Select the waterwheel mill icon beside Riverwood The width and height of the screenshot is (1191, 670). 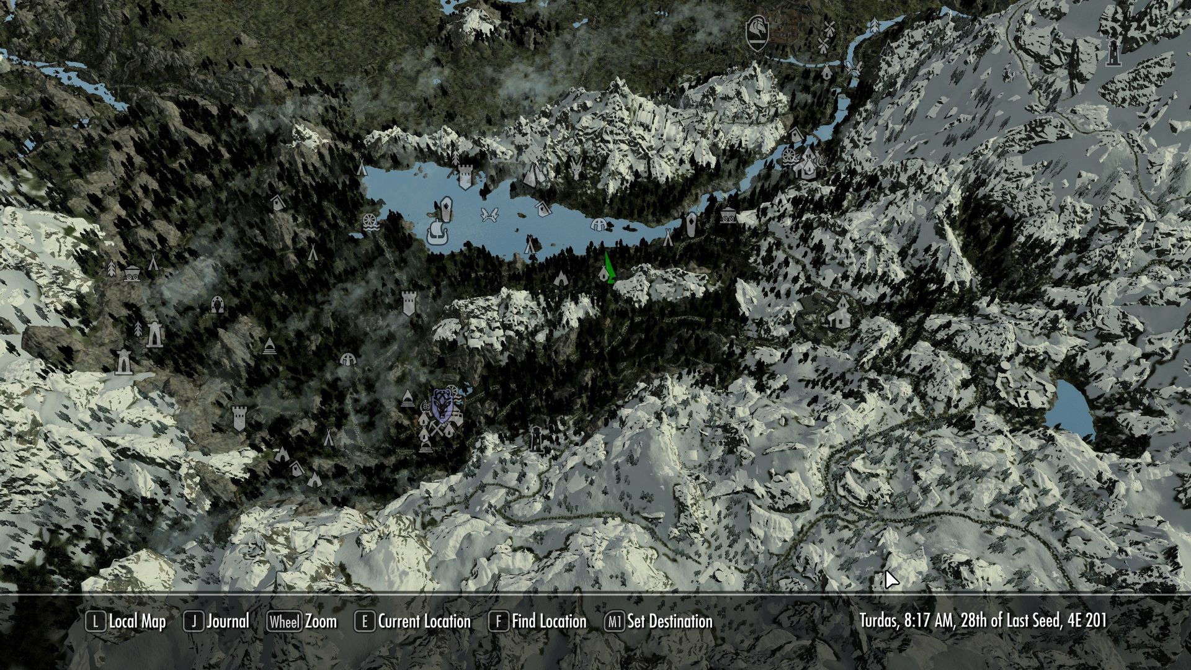[789, 155]
